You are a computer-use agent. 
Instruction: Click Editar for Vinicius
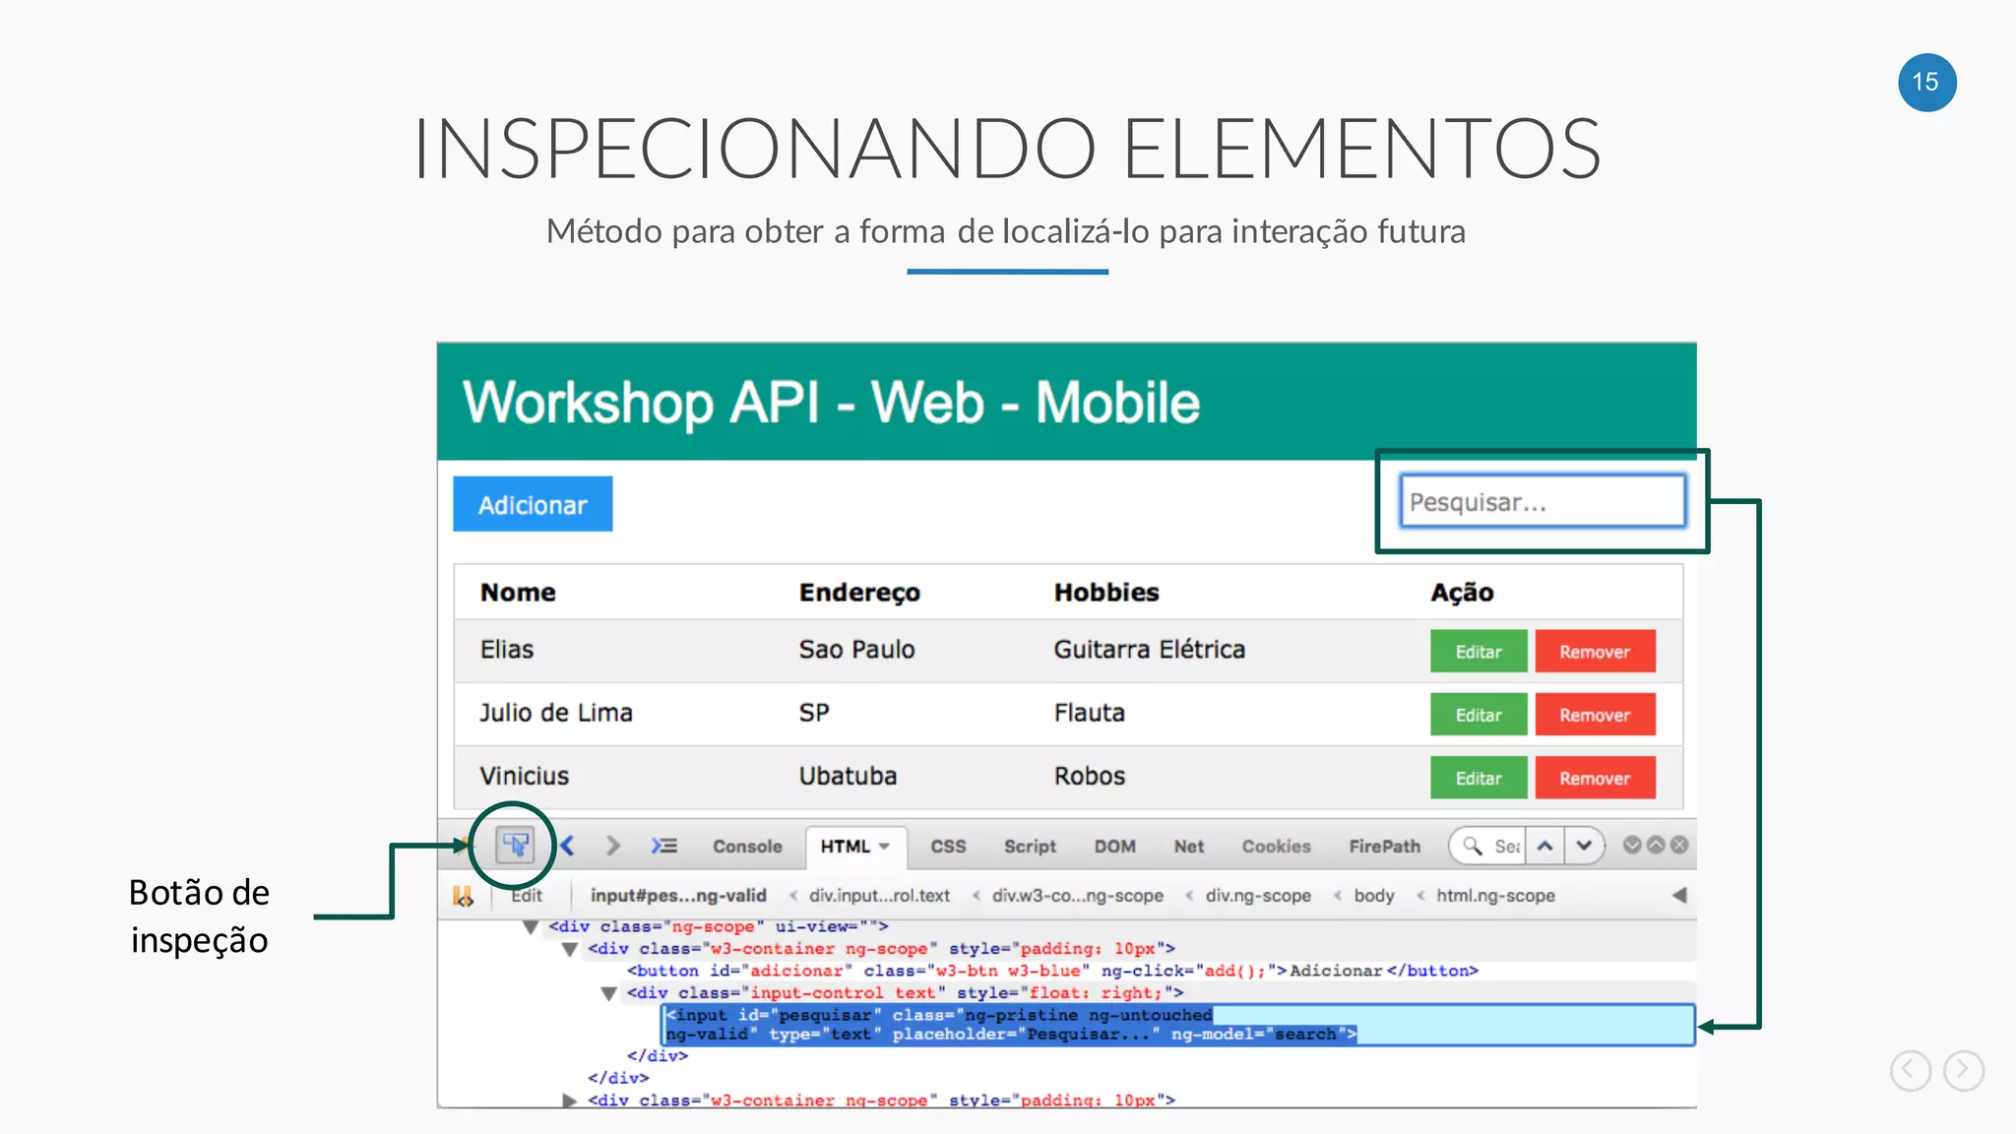click(1479, 777)
